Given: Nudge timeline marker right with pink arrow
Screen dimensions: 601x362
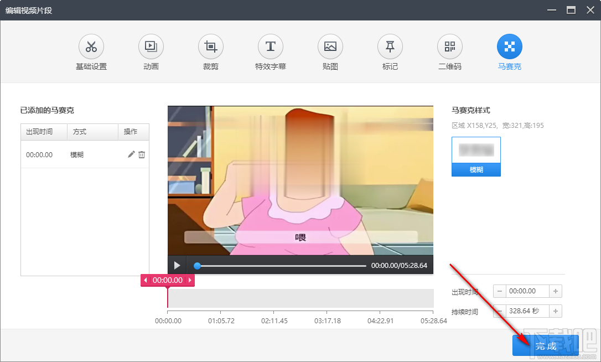Looking at the screenshot, I should 190,281.
